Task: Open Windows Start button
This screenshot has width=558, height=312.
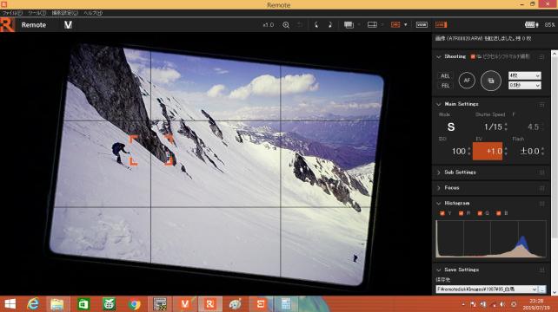Action: point(10,304)
